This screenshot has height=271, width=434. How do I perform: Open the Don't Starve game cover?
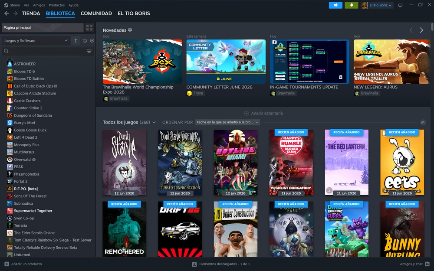tap(124, 163)
